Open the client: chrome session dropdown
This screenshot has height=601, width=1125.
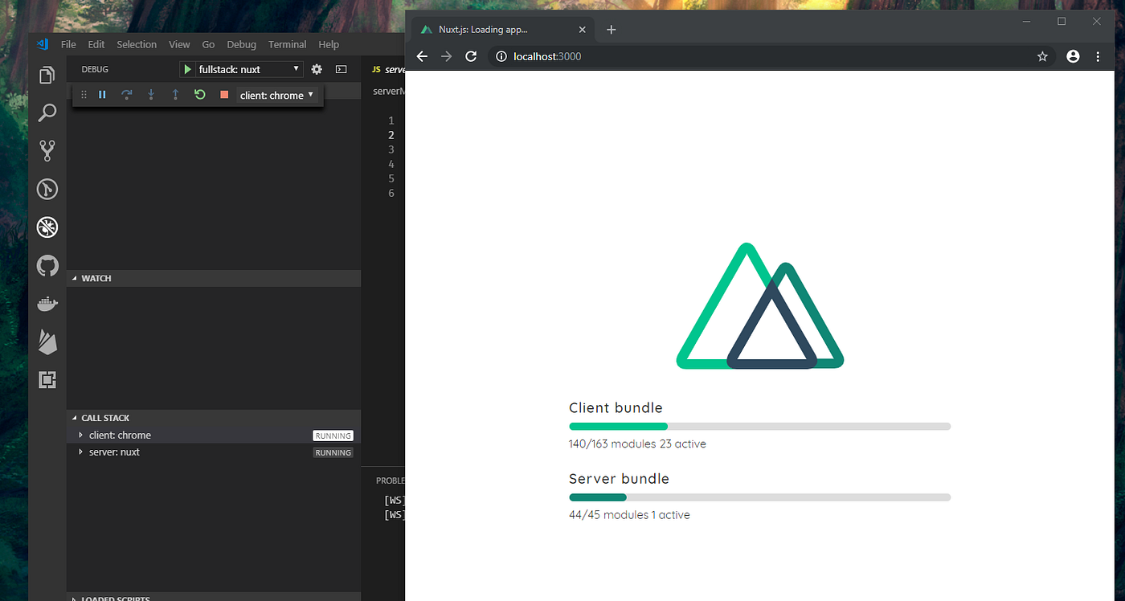[x=276, y=95]
